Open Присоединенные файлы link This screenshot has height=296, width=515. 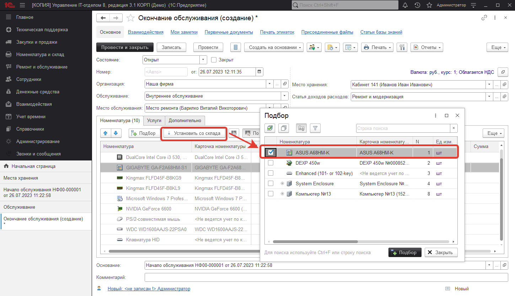coord(327,32)
